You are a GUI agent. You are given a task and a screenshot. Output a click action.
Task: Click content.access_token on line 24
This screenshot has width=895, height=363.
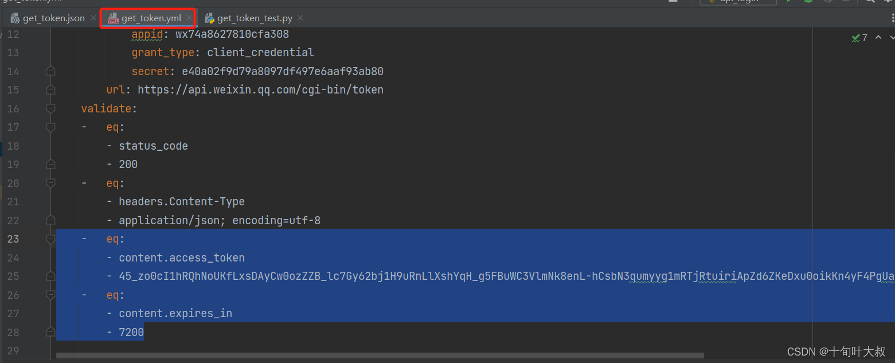(x=182, y=258)
